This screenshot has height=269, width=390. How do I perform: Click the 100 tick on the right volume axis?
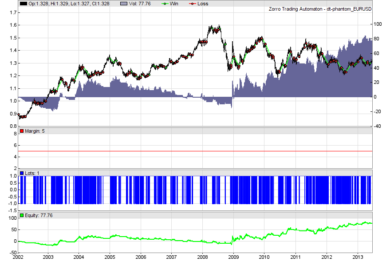378,24
